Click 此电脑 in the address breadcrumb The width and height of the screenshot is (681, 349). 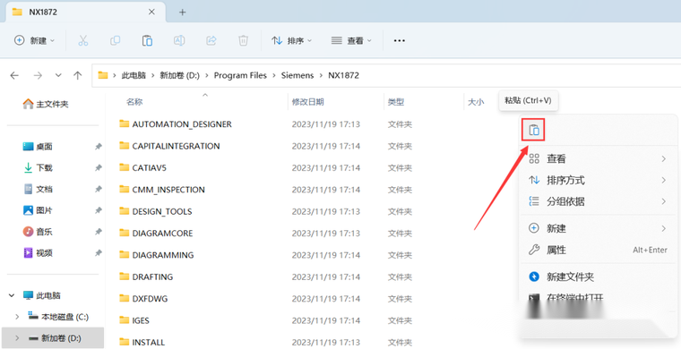pyautogui.click(x=134, y=75)
